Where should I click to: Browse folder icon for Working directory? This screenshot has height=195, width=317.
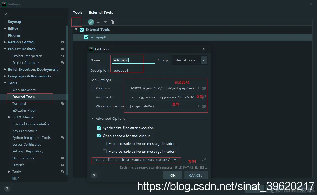(204, 106)
